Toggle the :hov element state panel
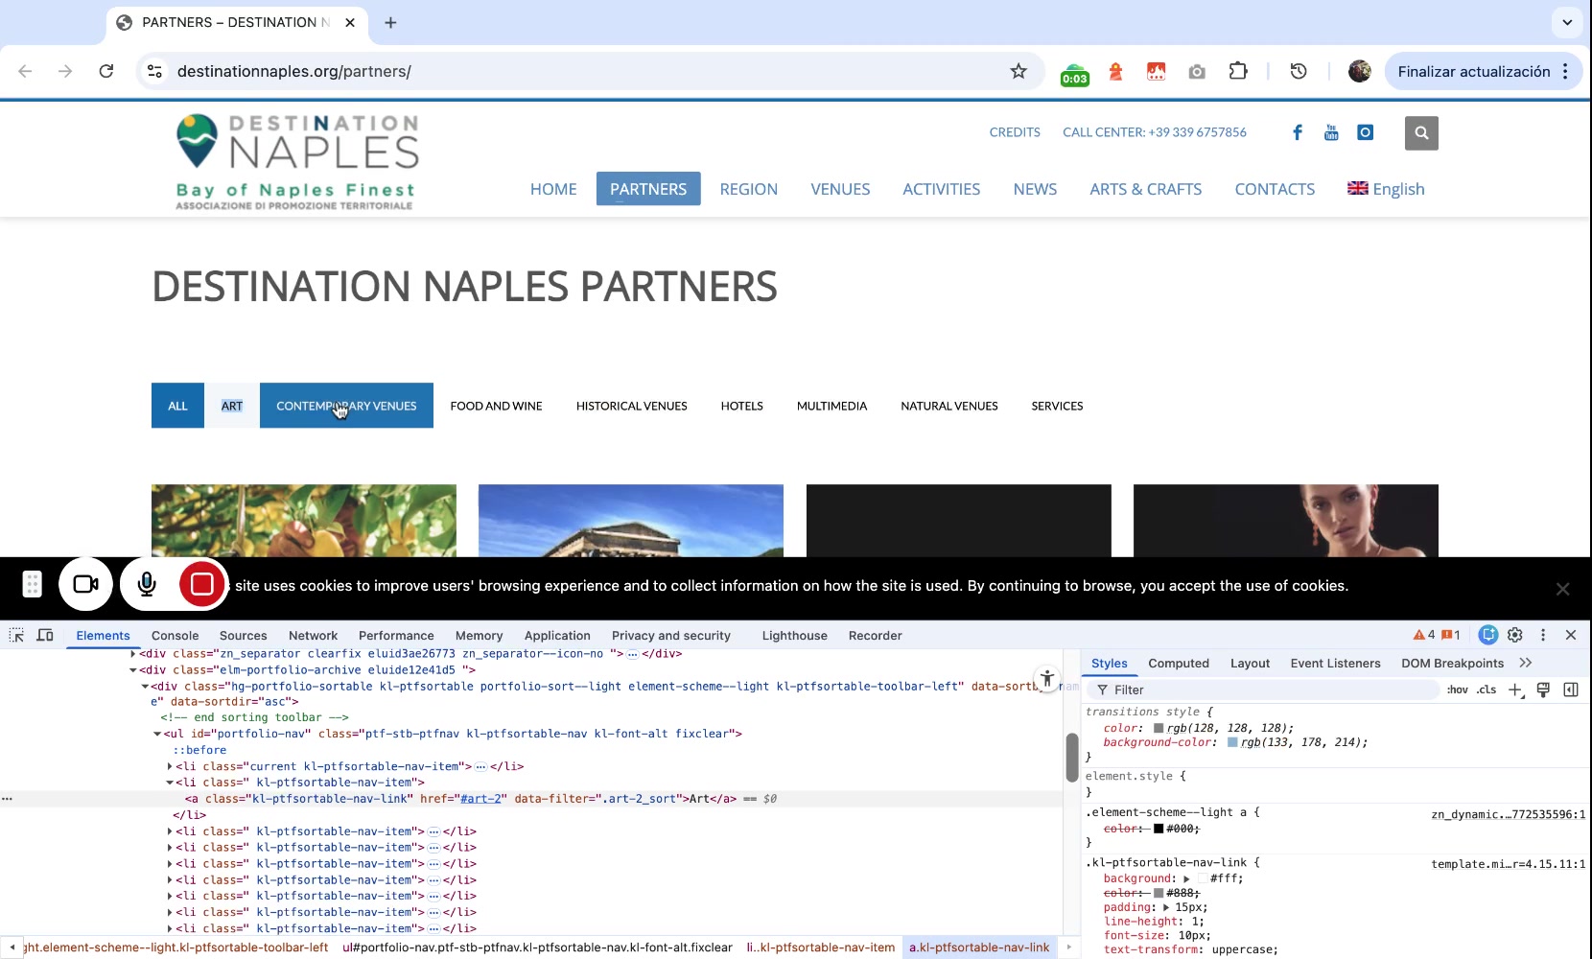This screenshot has width=1592, height=959. point(1457,690)
